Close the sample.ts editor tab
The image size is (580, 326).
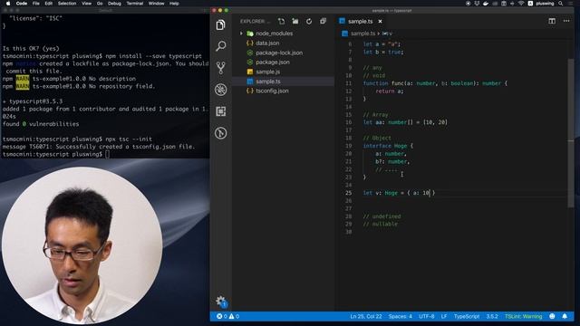[x=380, y=22]
